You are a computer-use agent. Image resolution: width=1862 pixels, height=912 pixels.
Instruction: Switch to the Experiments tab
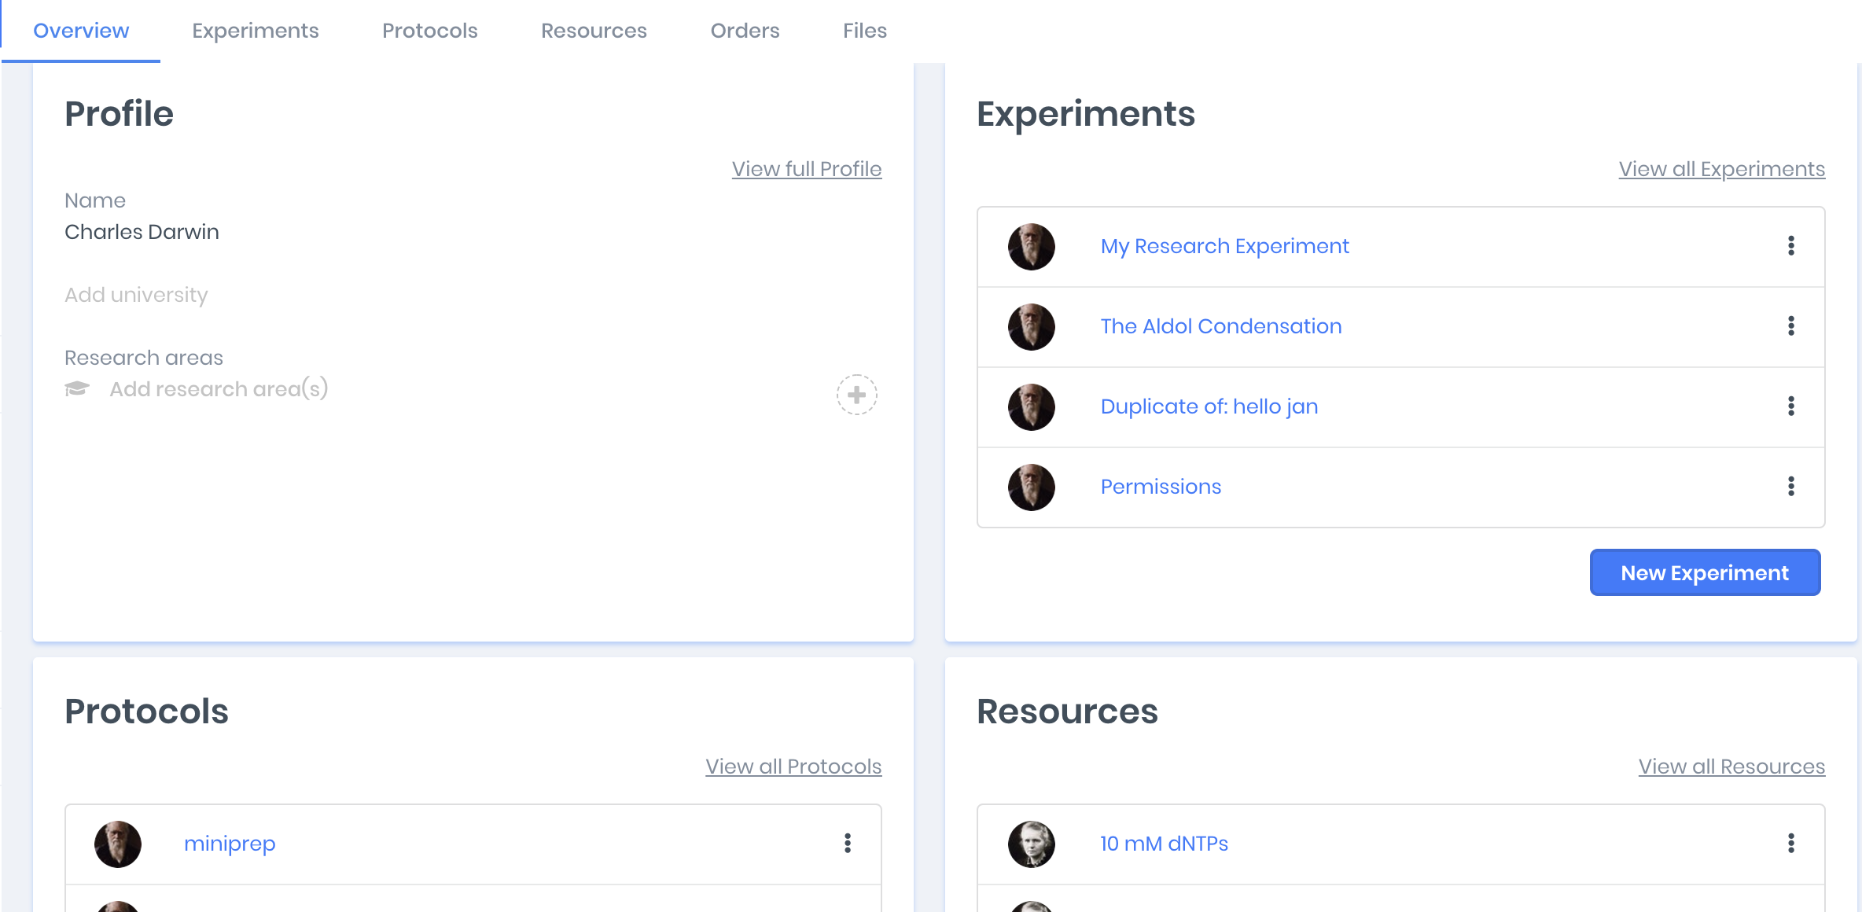point(255,31)
